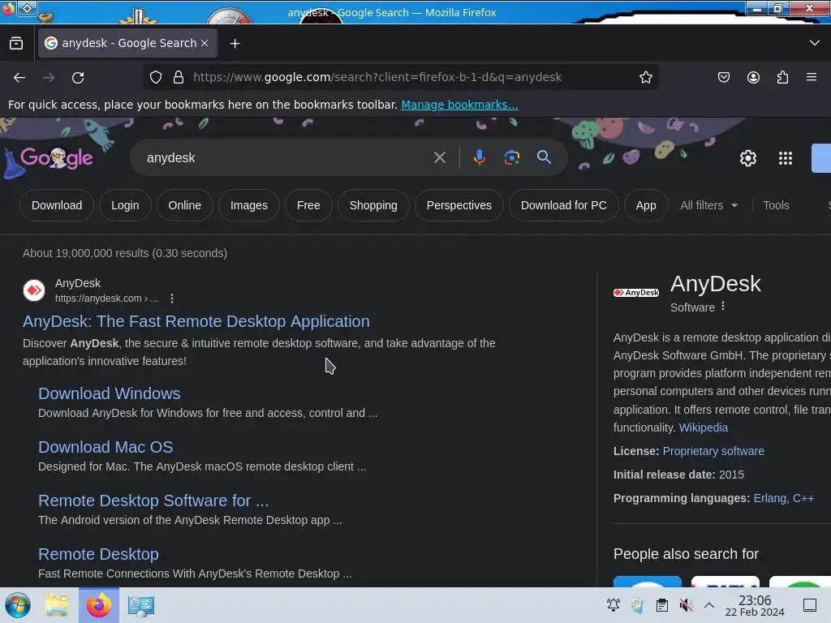Expand the All filters dropdown
The width and height of the screenshot is (831, 623).
[x=708, y=205]
